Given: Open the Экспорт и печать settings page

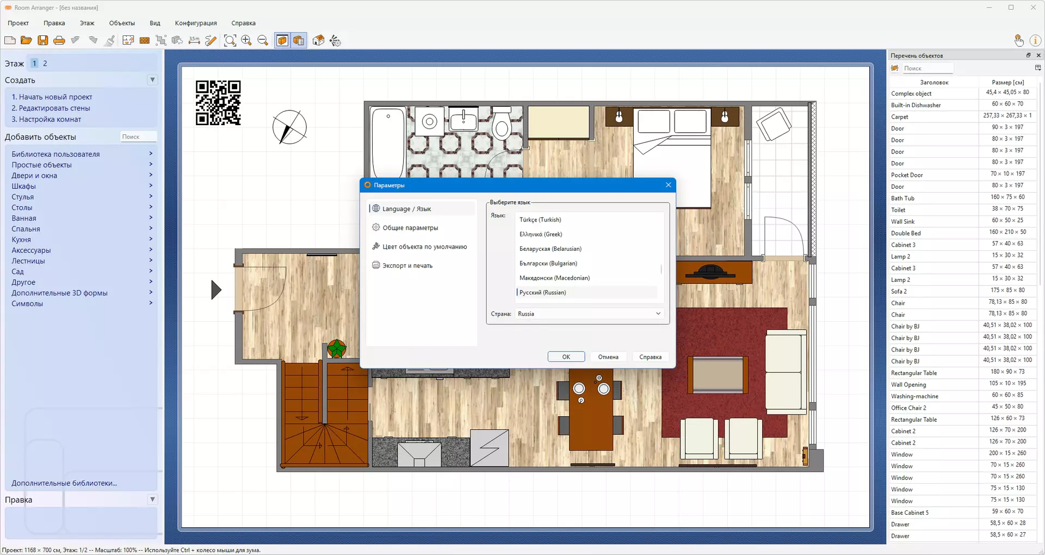Looking at the screenshot, I should coord(422,266).
